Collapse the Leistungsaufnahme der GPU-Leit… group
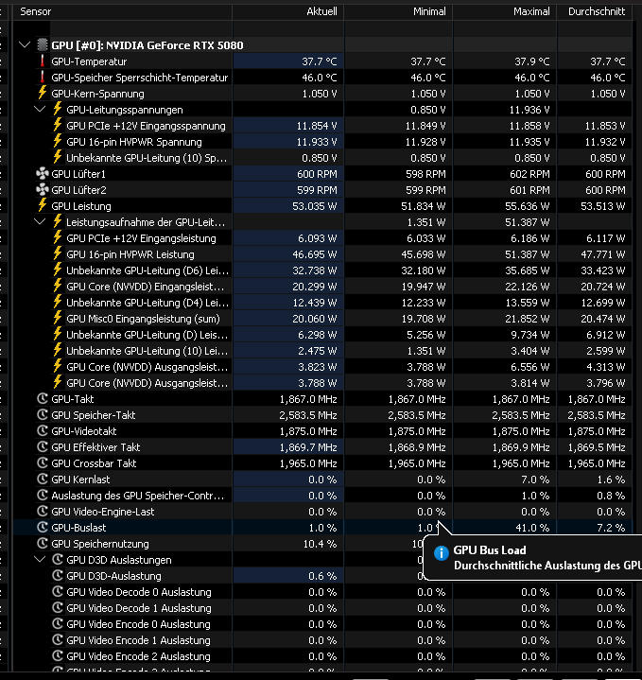The image size is (642, 680). pos(40,222)
